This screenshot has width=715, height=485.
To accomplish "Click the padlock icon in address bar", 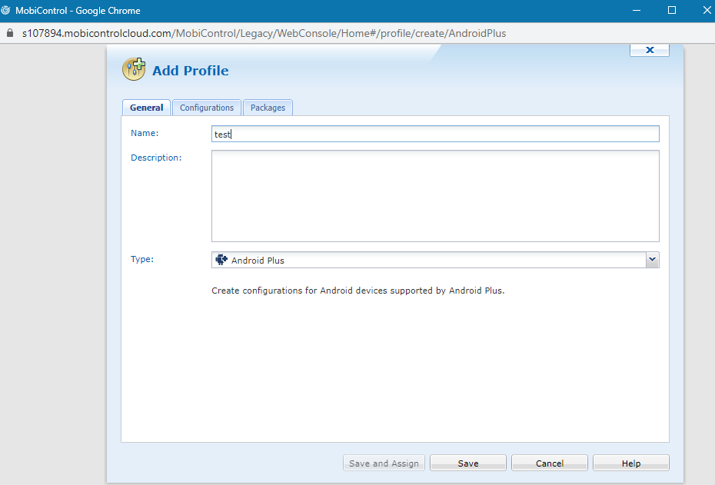I will (9, 33).
